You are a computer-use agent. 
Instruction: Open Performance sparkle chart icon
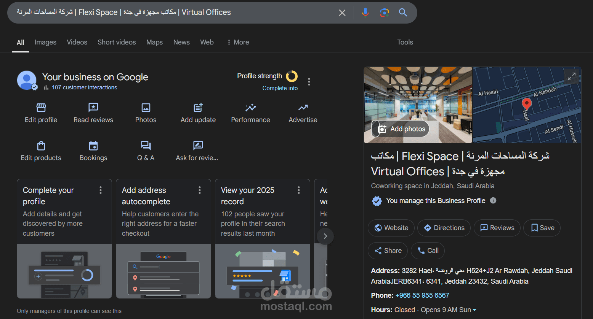click(x=251, y=108)
